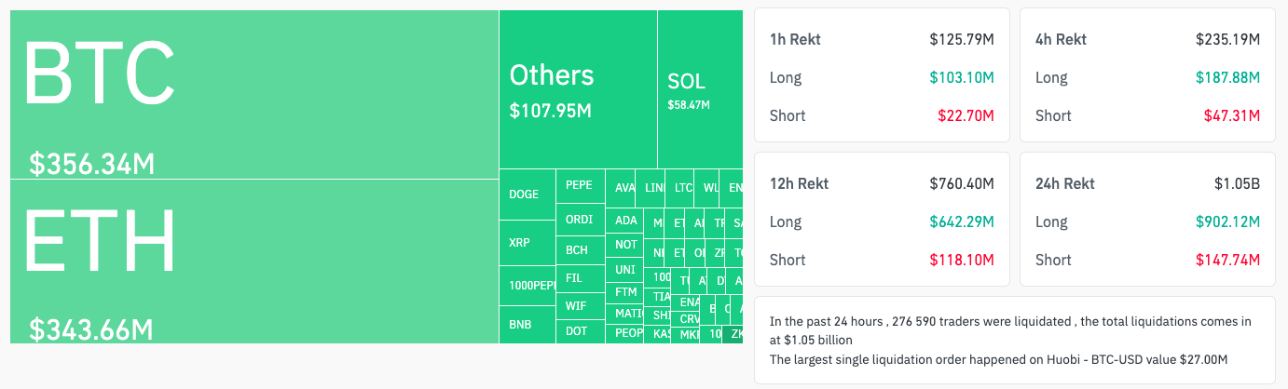Select the WIF tile
The width and height of the screenshot is (1288, 389).
coord(580,304)
